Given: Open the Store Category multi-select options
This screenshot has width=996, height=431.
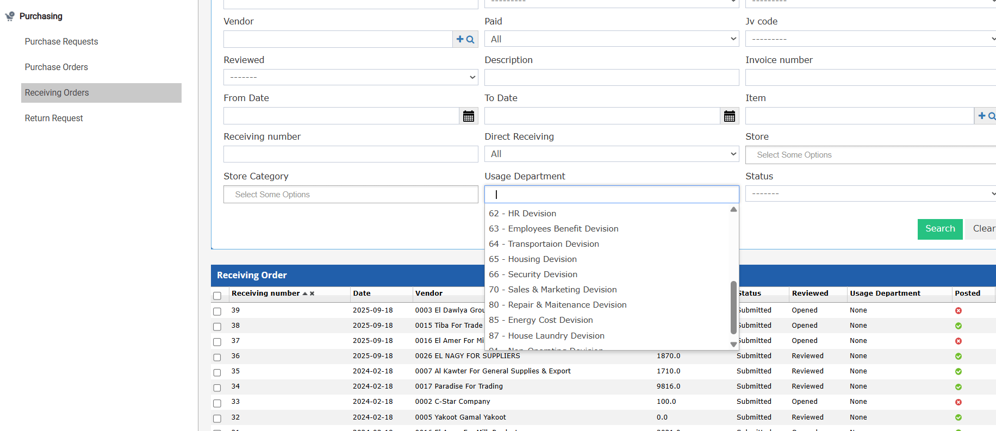Looking at the screenshot, I should tap(351, 195).
